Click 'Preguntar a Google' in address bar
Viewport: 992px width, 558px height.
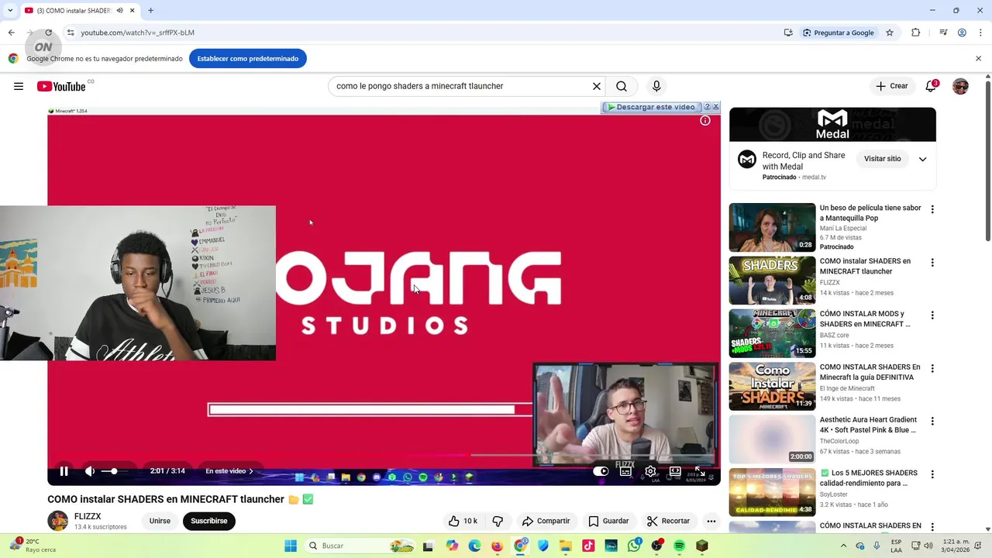(x=839, y=33)
